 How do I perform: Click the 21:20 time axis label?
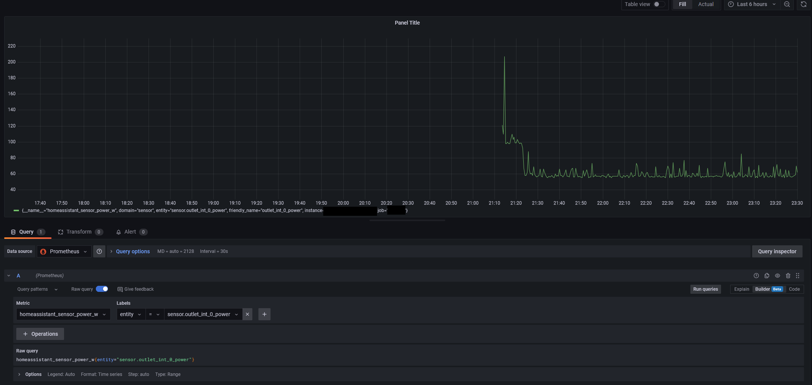[516, 203]
